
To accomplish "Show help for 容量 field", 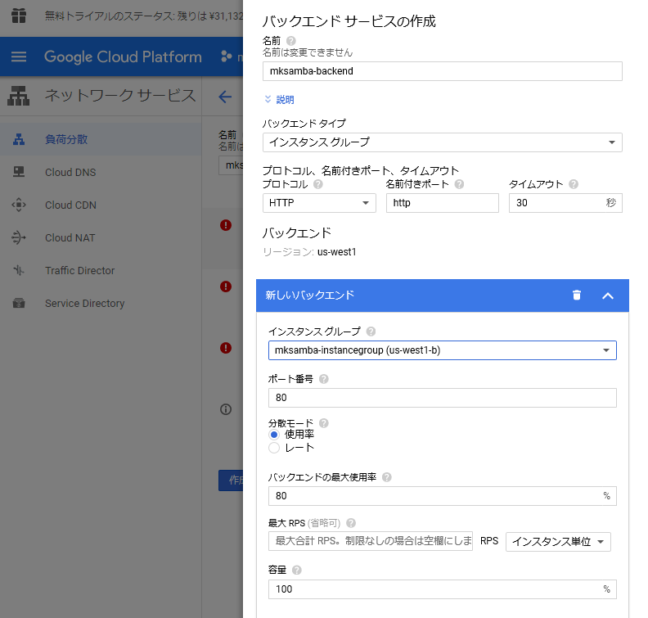I will click(297, 571).
